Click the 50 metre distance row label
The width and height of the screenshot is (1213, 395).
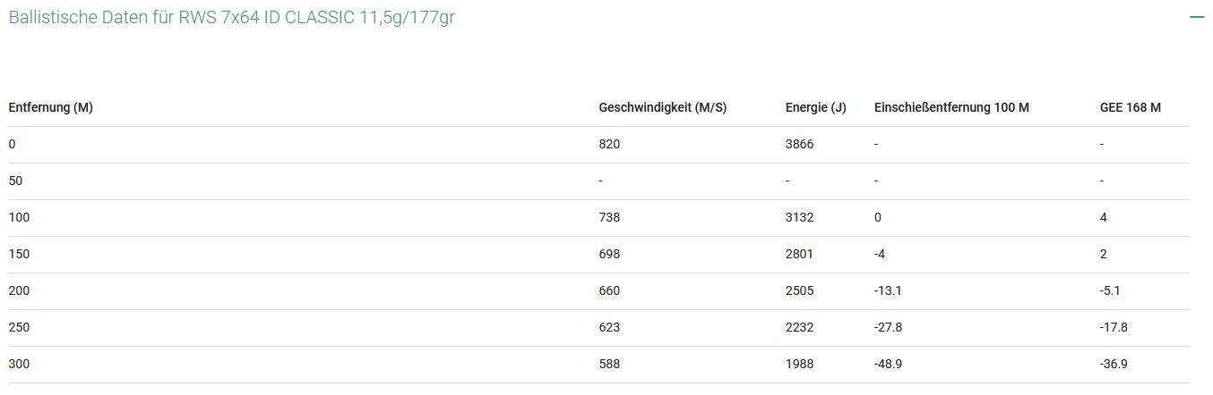click(x=16, y=181)
